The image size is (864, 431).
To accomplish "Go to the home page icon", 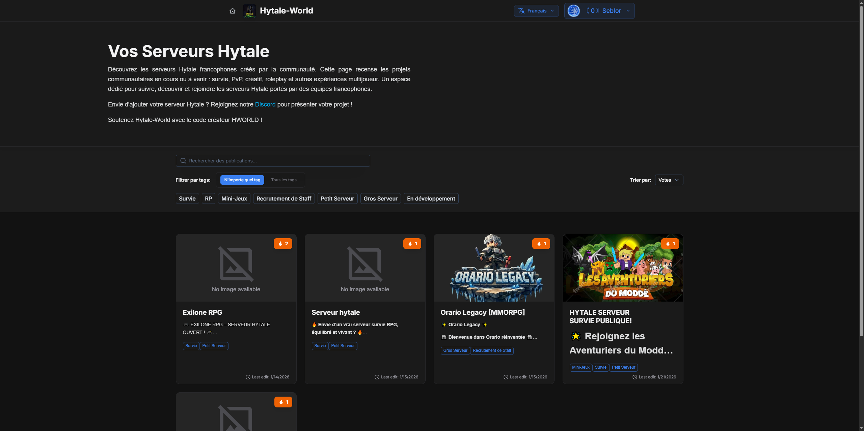I will (232, 11).
